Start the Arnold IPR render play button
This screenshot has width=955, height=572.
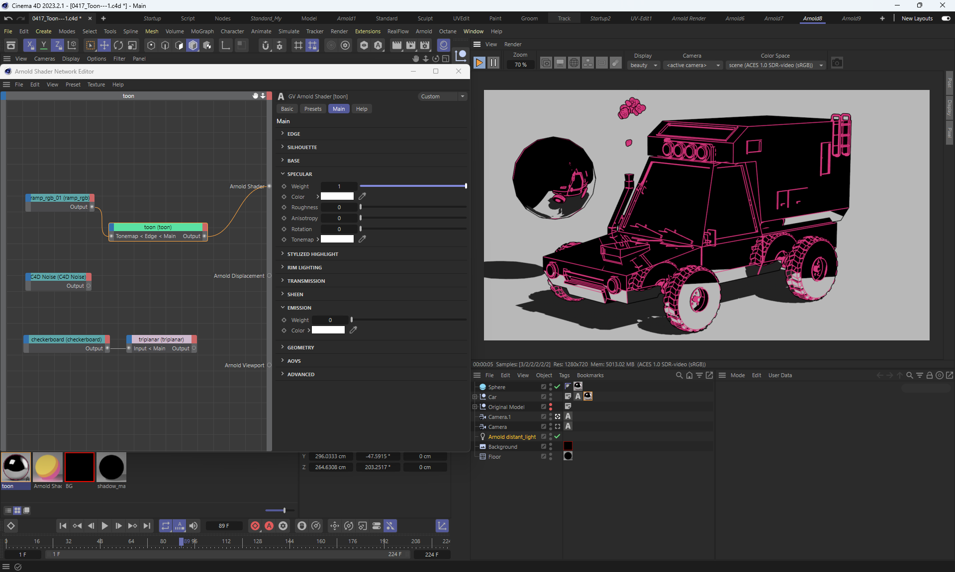pos(479,63)
